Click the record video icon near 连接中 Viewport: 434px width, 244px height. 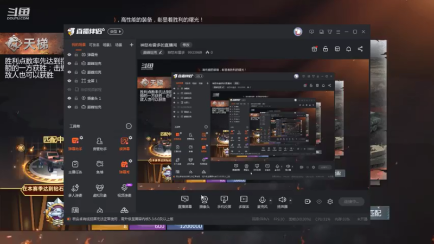(308, 201)
